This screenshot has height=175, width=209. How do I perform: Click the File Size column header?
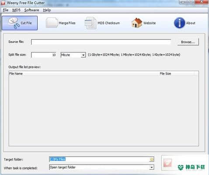pyautogui.click(x=177, y=73)
